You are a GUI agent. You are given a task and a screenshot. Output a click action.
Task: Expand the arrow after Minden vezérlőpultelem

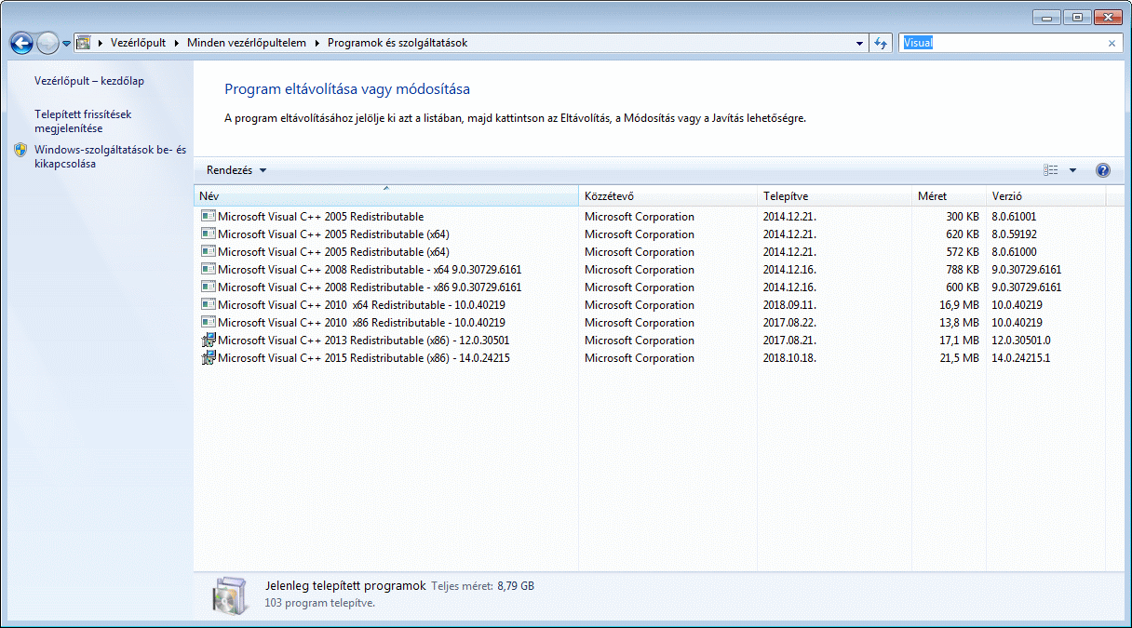point(317,43)
